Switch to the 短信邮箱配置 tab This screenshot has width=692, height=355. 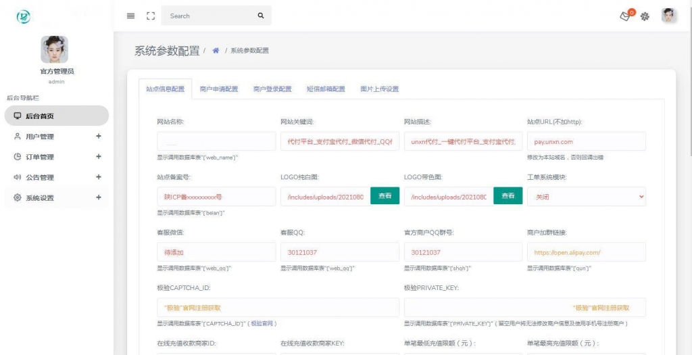tap(326, 89)
